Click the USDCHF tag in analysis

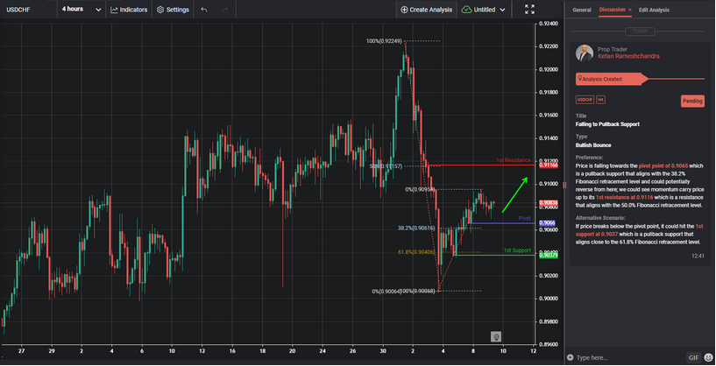tap(585, 100)
